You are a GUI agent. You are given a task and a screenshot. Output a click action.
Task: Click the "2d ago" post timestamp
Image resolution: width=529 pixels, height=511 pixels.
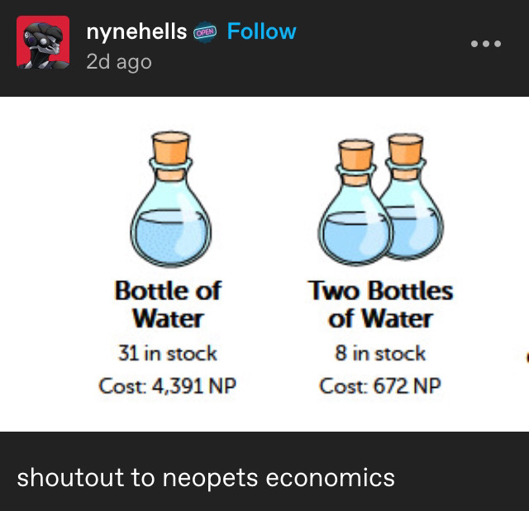pyautogui.click(x=119, y=62)
